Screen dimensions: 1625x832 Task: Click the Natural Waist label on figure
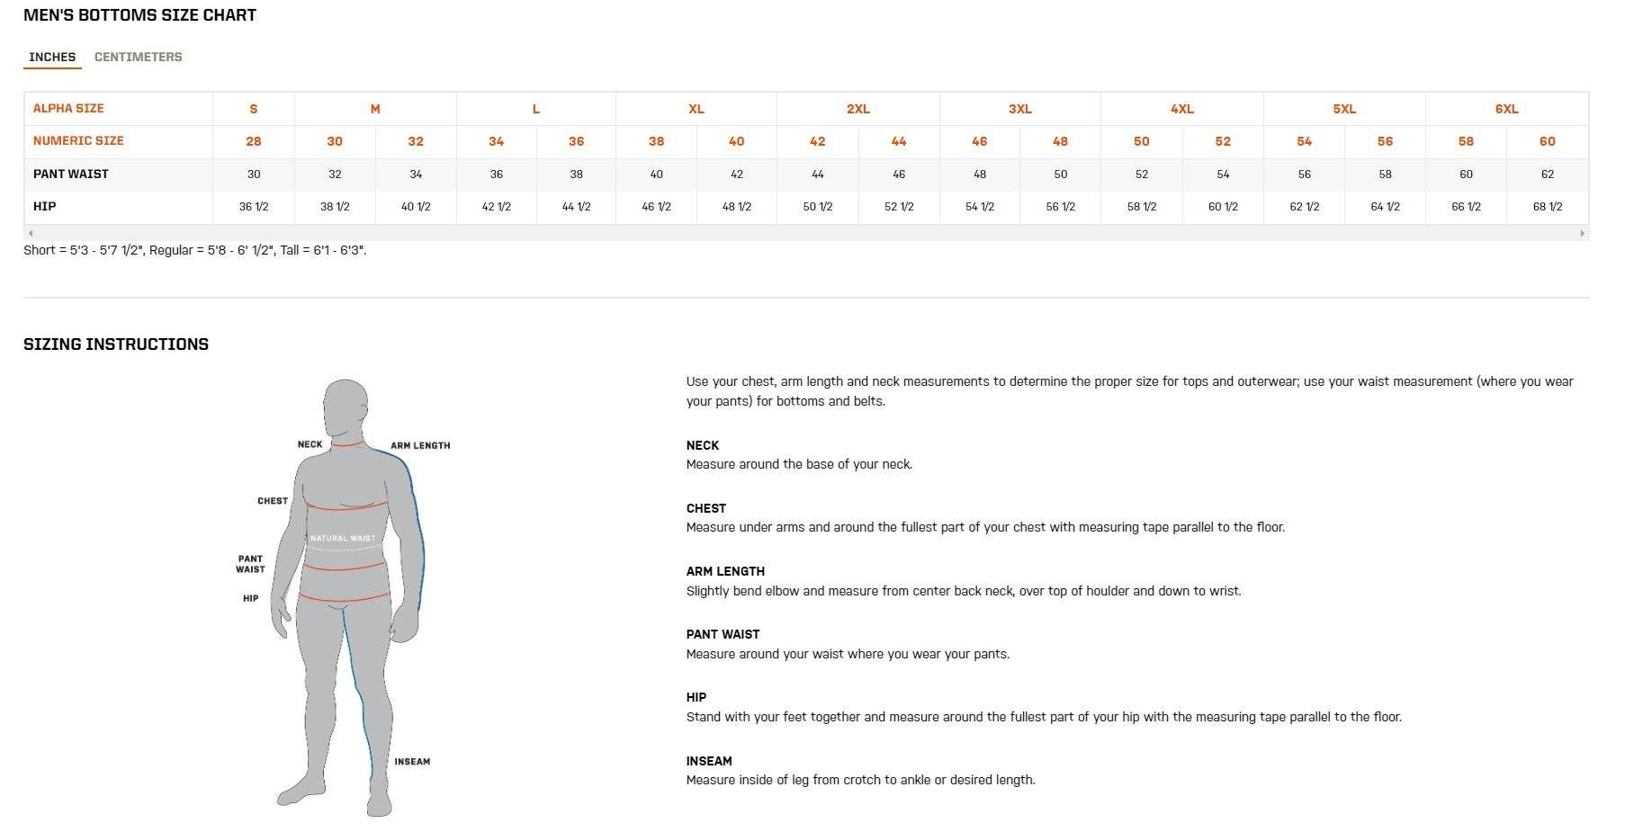point(343,539)
